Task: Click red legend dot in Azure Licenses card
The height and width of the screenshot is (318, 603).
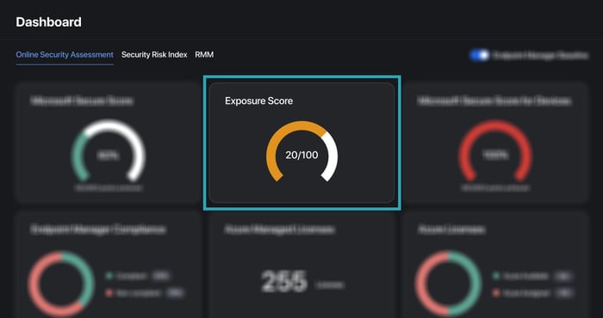Action: point(496,293)
